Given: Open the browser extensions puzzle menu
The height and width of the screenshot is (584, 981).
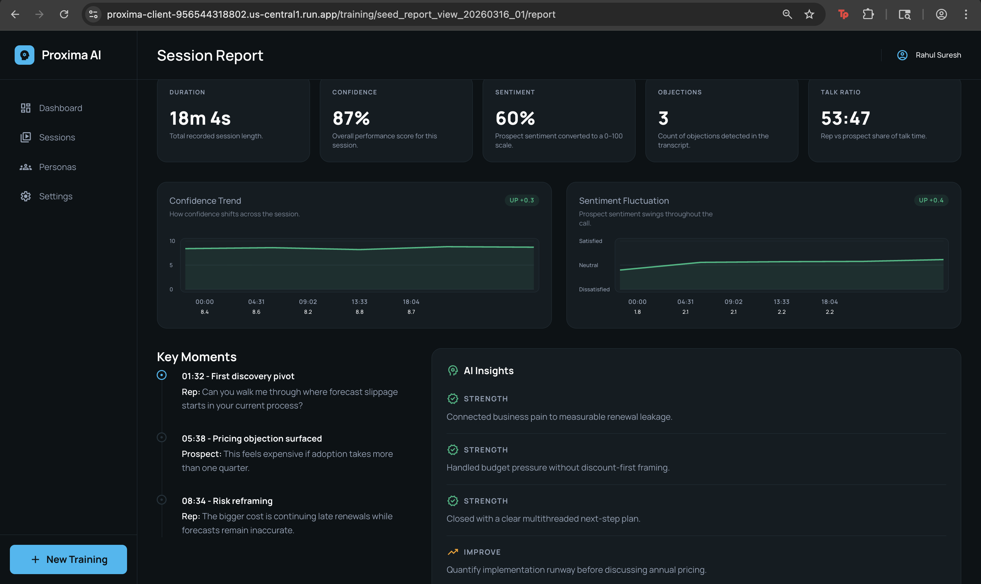Looking at the screenshot, I should (868, 14).
